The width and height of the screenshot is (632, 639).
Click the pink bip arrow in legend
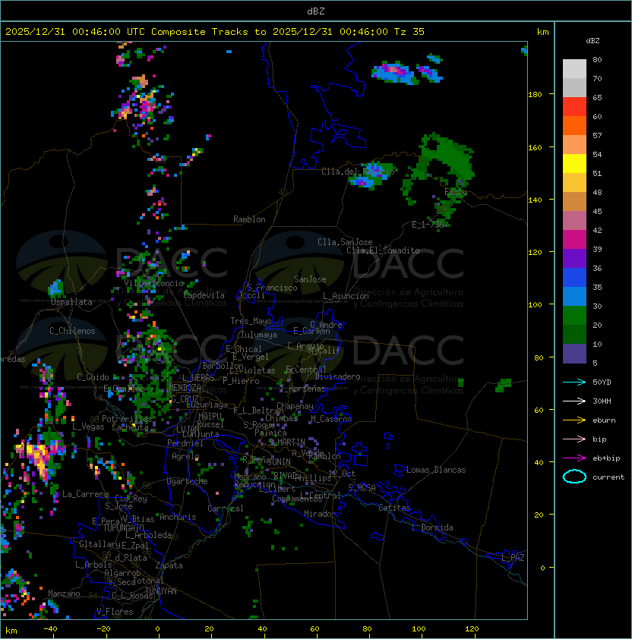pyautogui.click(x=574, y=439)
